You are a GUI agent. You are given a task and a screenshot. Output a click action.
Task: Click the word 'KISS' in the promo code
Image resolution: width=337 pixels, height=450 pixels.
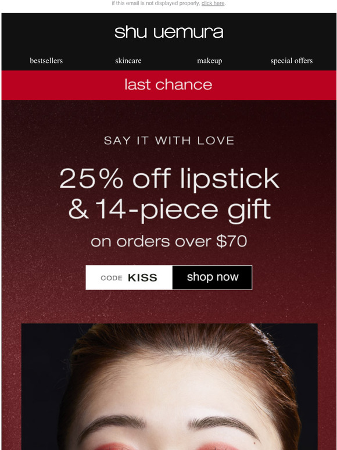(x=142, y=278)
